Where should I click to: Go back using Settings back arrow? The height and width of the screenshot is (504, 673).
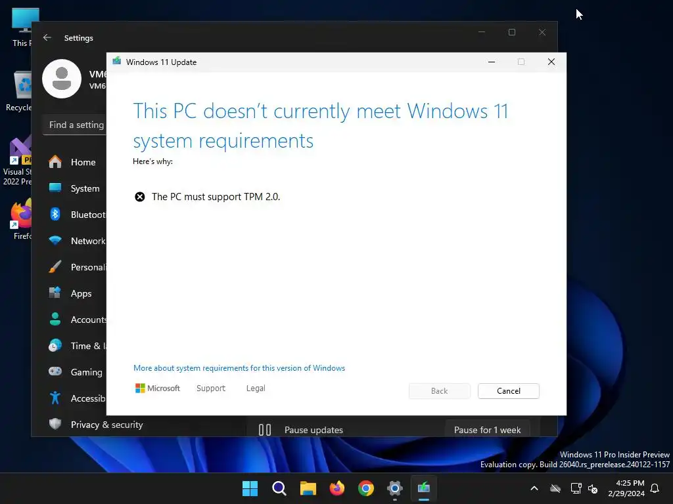(x=47, y=37)
